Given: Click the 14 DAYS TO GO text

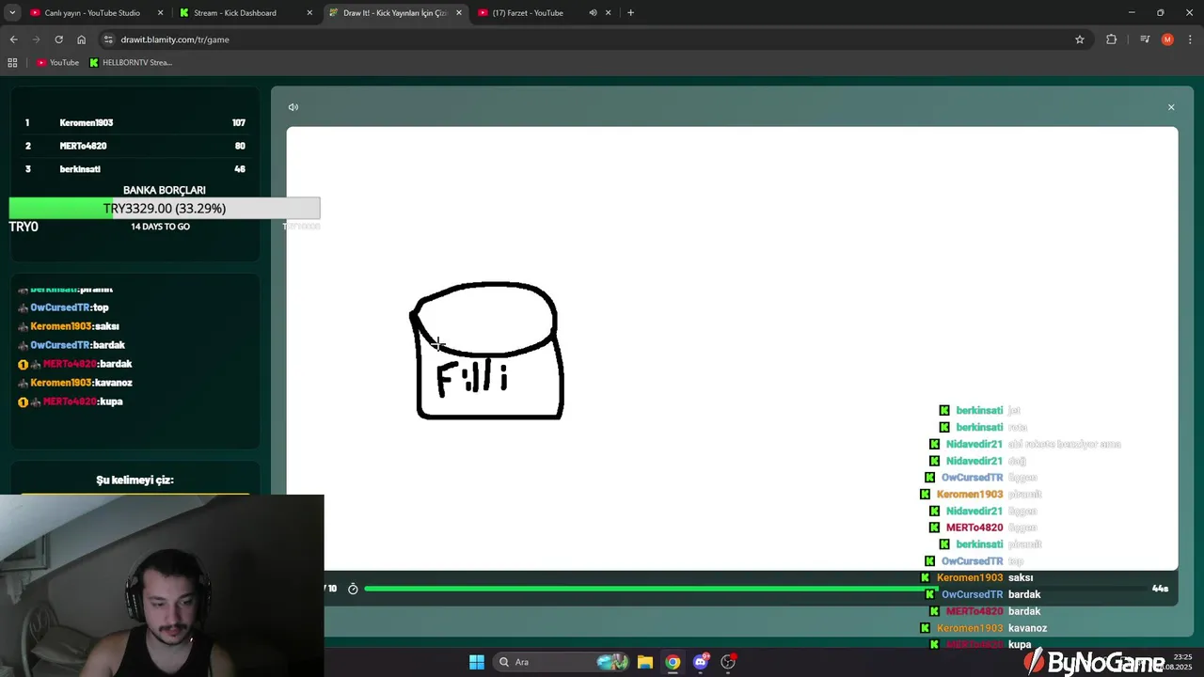Looking at the screenshot, I should point(160,227).
